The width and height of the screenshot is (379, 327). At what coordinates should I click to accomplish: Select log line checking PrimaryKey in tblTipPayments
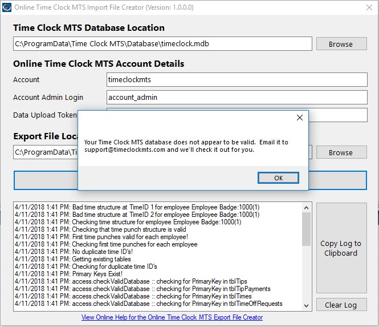(x=142, y=289)
